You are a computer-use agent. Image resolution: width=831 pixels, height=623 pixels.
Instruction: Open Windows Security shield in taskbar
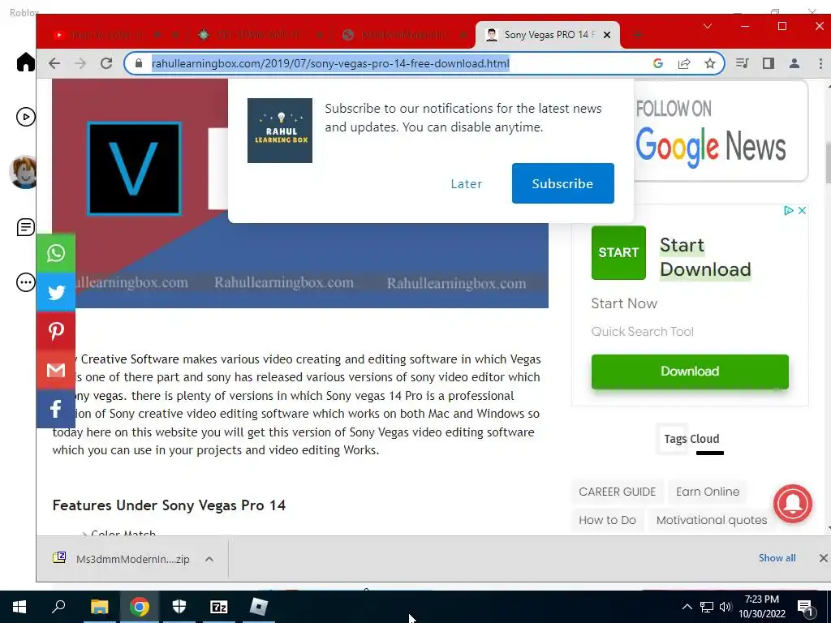click(179, 607)
